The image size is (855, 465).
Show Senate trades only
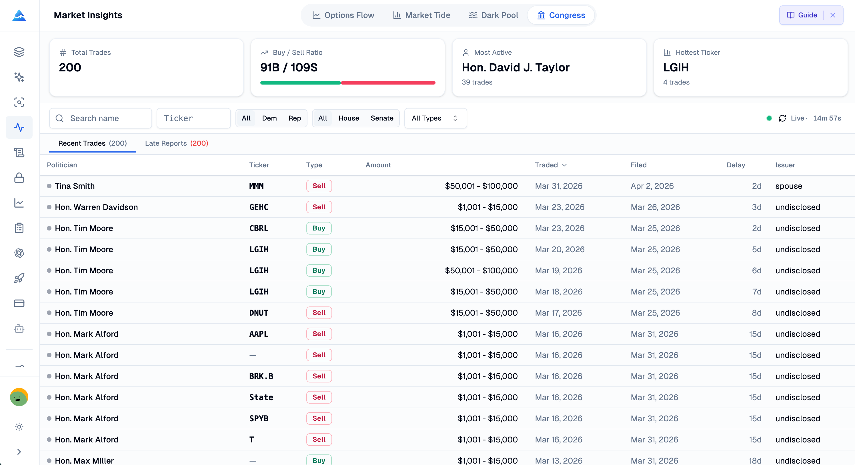tap(382, 118)
